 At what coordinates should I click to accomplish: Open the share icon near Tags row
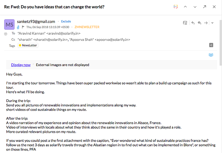211,45
